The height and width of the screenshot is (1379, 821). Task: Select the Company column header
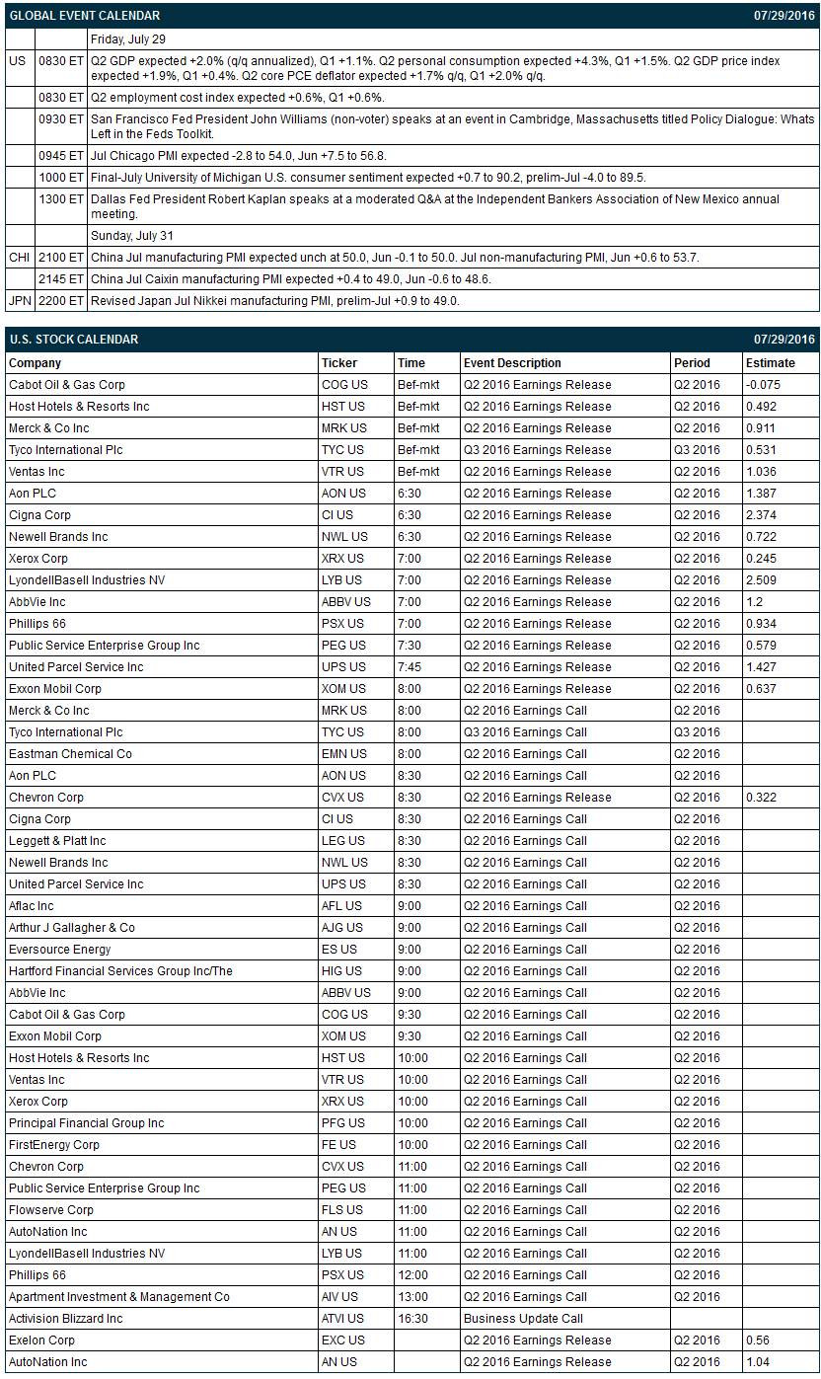pyautogui.click(x=35, y=363)
